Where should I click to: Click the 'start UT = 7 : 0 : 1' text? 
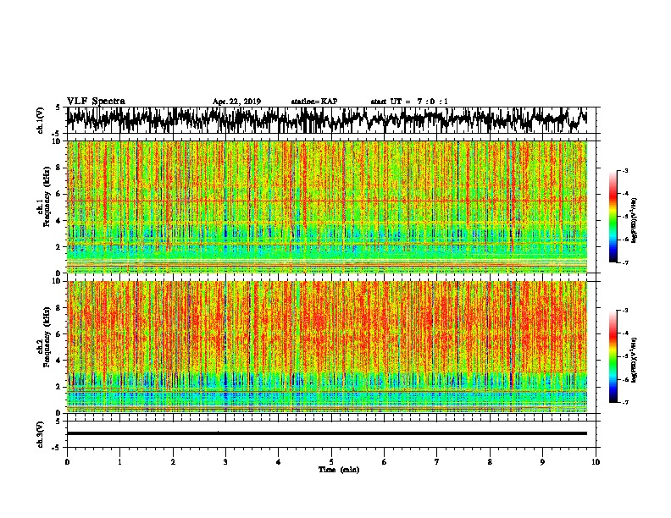(x=409, y=102)
